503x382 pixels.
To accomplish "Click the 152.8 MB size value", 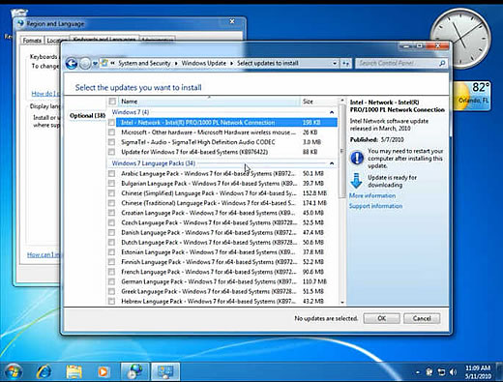I will tap(314, 193).
